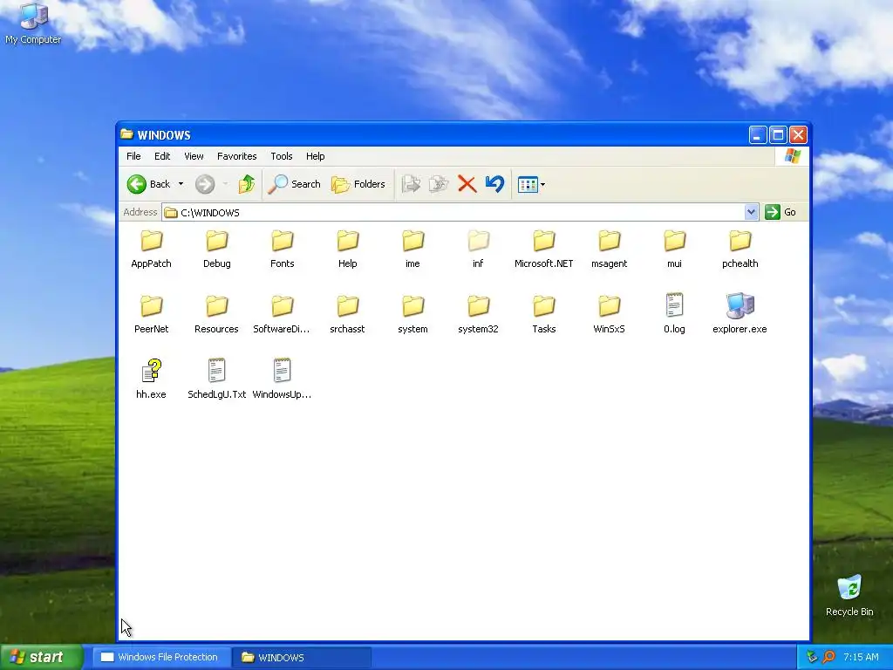Toggle the Folders pane button
Screen dimensions: 893x670
(x=358, y=184)
